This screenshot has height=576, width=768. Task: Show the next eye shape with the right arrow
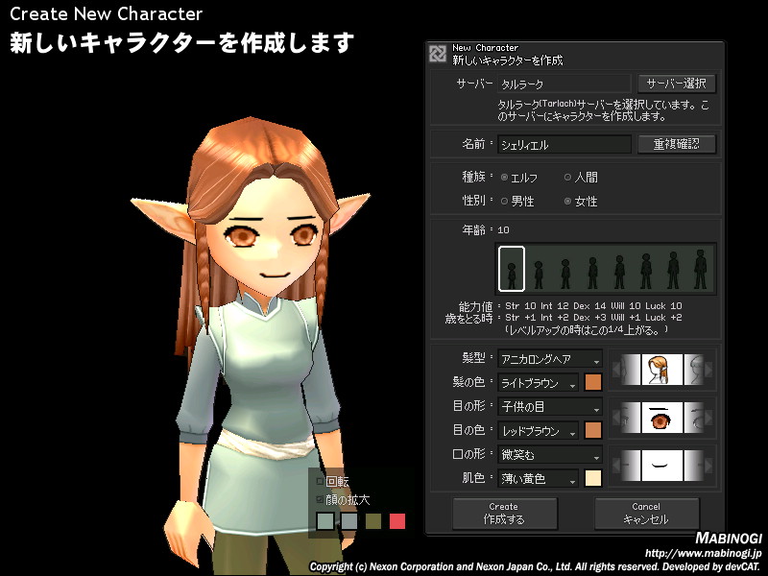tap(708, 418)
